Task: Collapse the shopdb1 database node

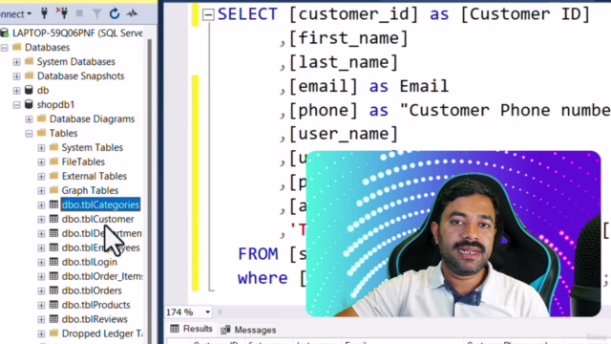Action: [17, 105]
